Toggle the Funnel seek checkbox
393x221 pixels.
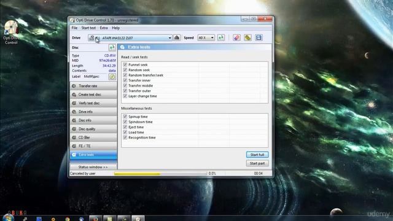(125, 64)
